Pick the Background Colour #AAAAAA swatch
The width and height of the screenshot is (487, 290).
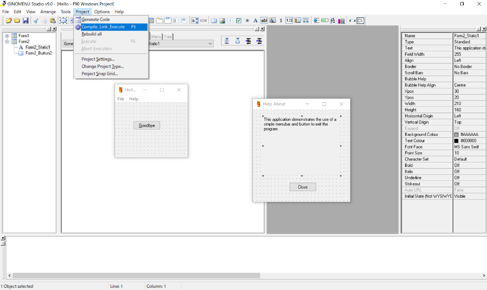click(x=456, y=135)
